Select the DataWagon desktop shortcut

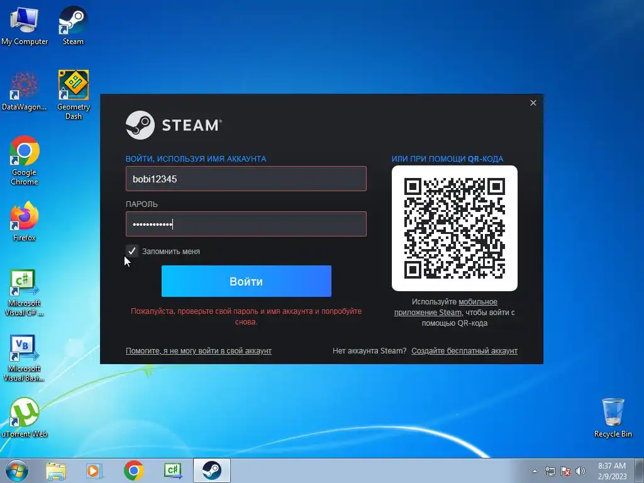pos(25,91)
